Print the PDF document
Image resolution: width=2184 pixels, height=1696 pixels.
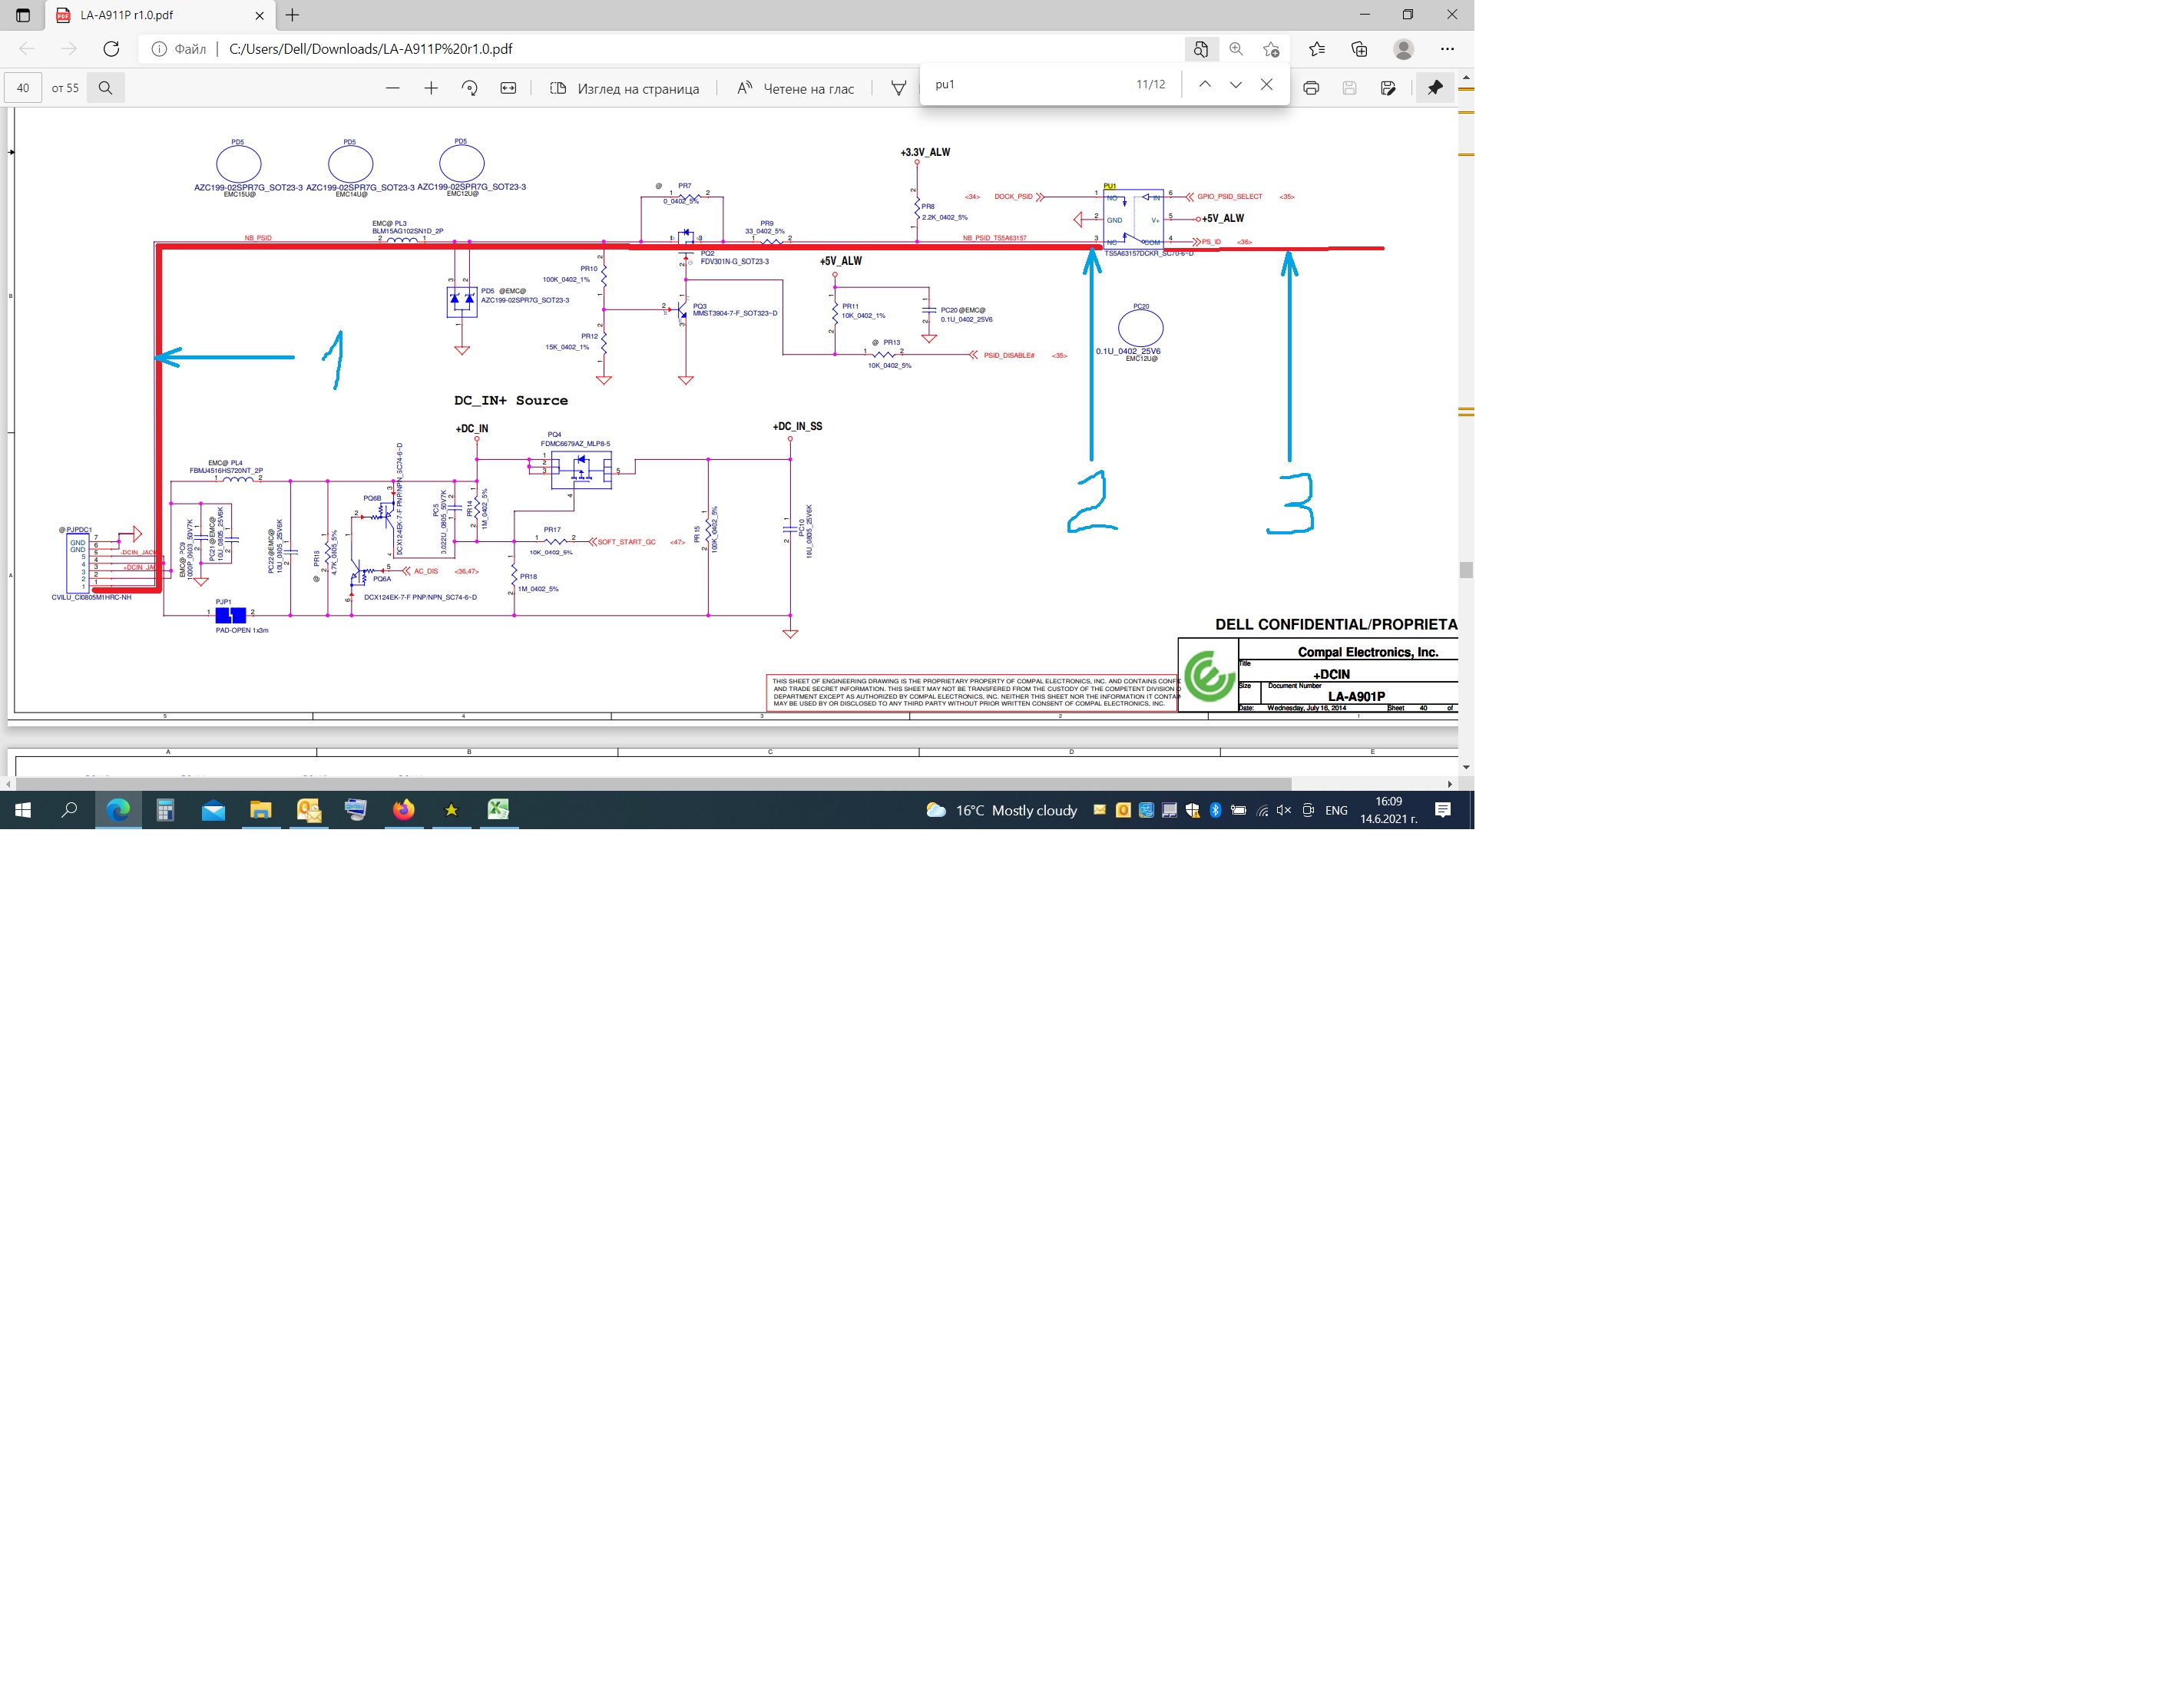(1311, 88)
